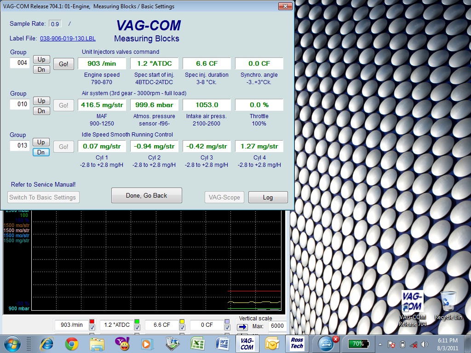
Task: Open network connection tray icon
Action: pyautogui.click(x=414, y=344)
